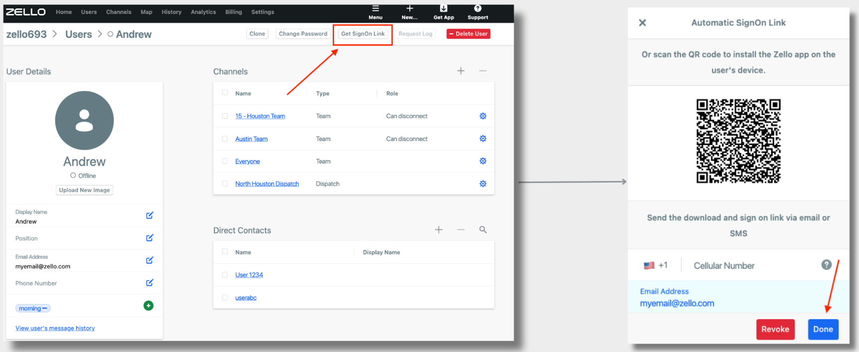Screen dimensions: 859x352
Task: Click the QR code image
Action: pos(738,141)
